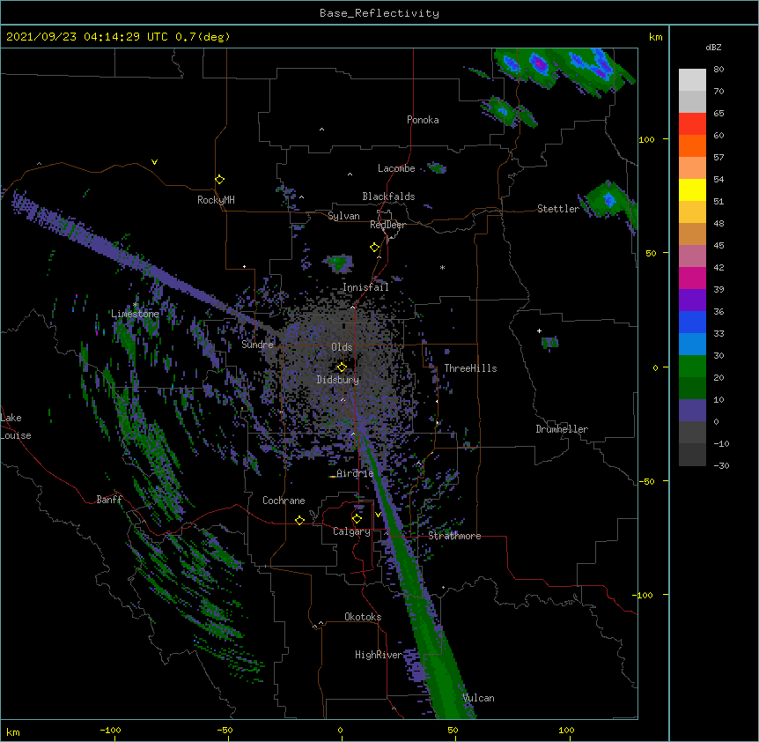
Task: Click the Innisfail city label
Action: [365, 287]
